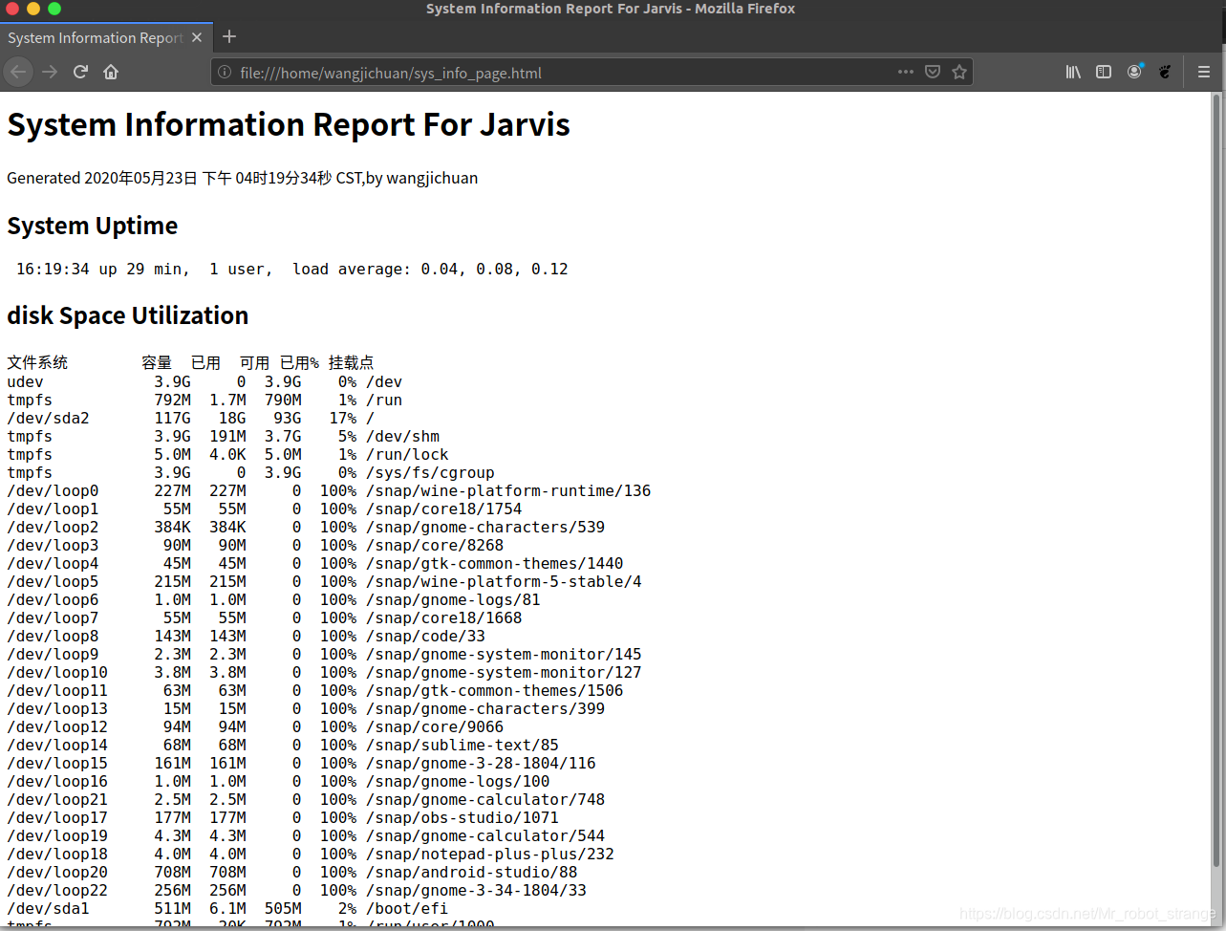Click the disk Space Utilization heading
1226x931 pixels.
[x=128, y=315]
